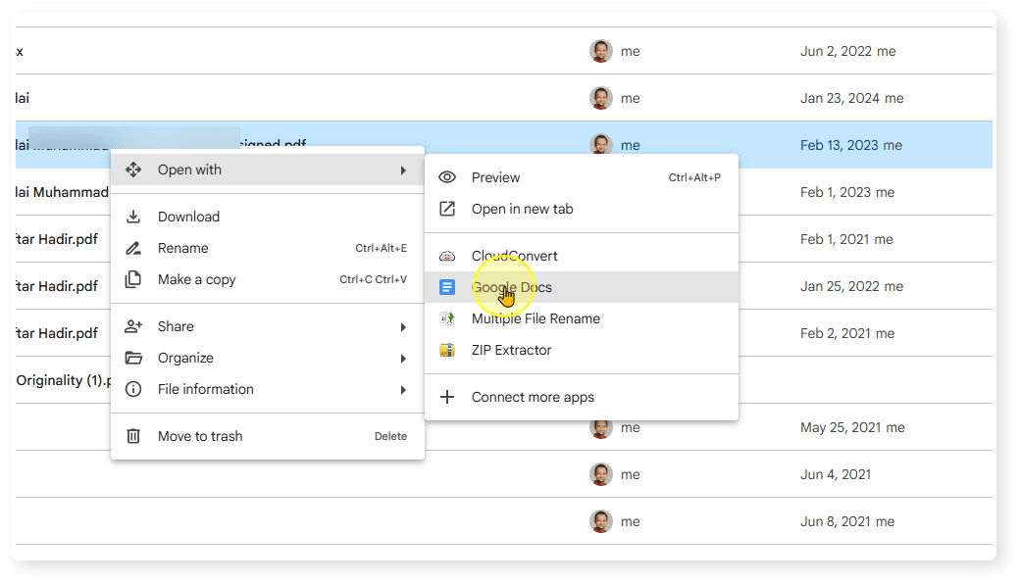
Task: Click the trash can icon for Move to trash
Action: click(133, 436)
